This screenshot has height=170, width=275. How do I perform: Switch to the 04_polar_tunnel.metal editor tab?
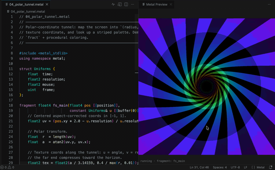click(x=26, y=4)
